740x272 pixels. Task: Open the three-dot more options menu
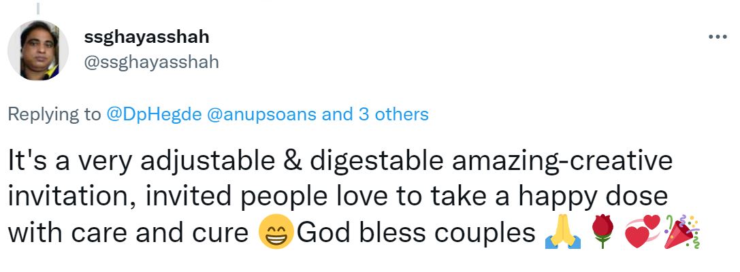718,37
